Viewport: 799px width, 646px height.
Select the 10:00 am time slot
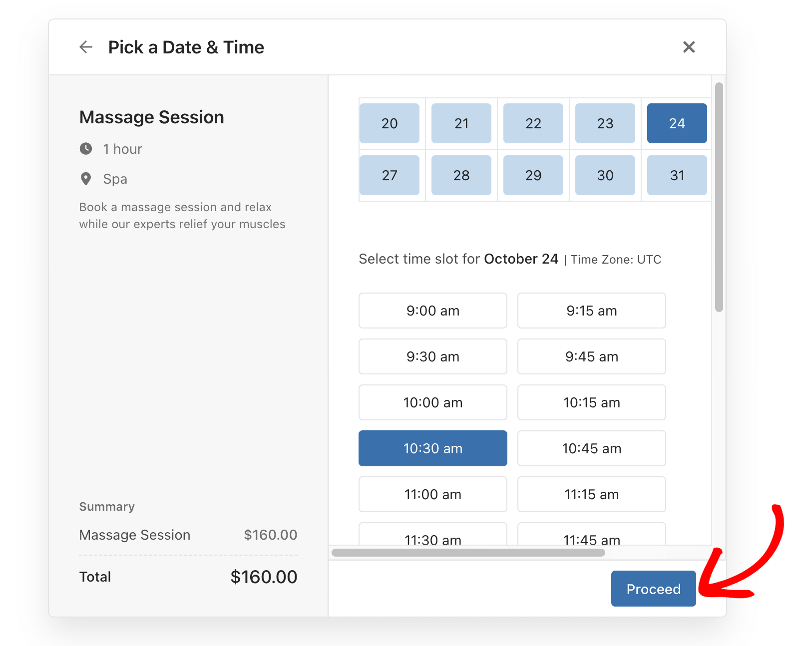point(432,402)
